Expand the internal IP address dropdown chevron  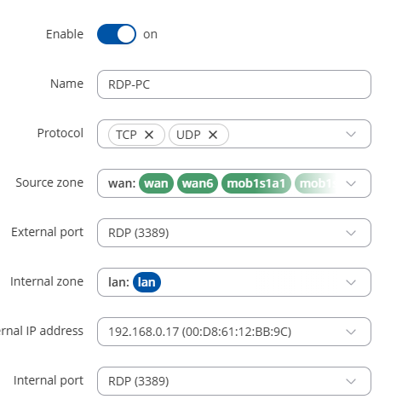tap(351, 332)
